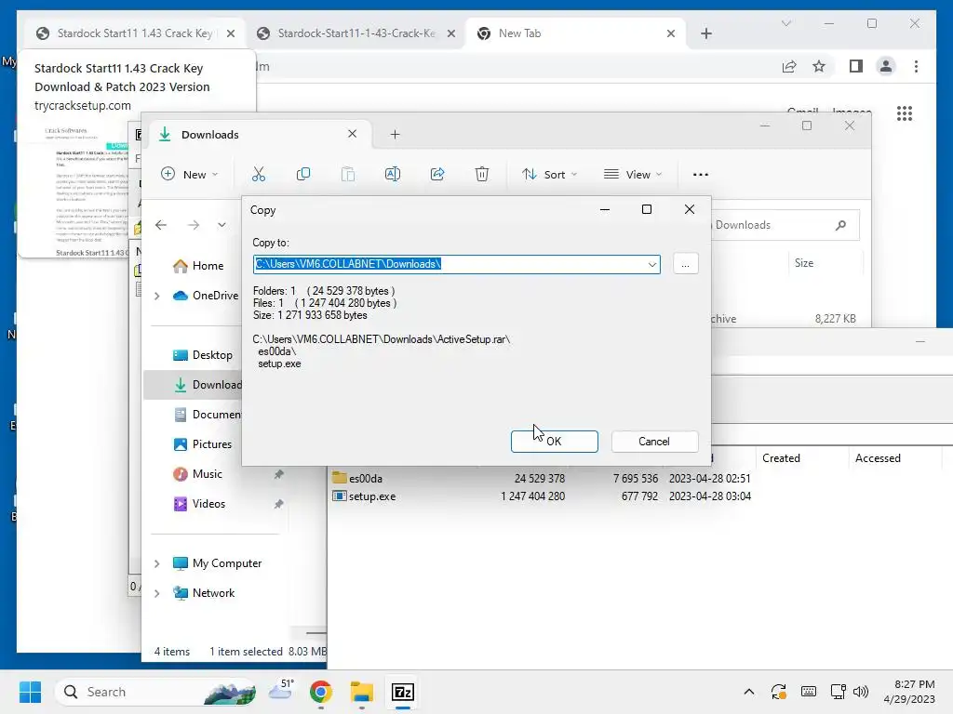Close the New Tab in Chrome

(x=671, y=33)
